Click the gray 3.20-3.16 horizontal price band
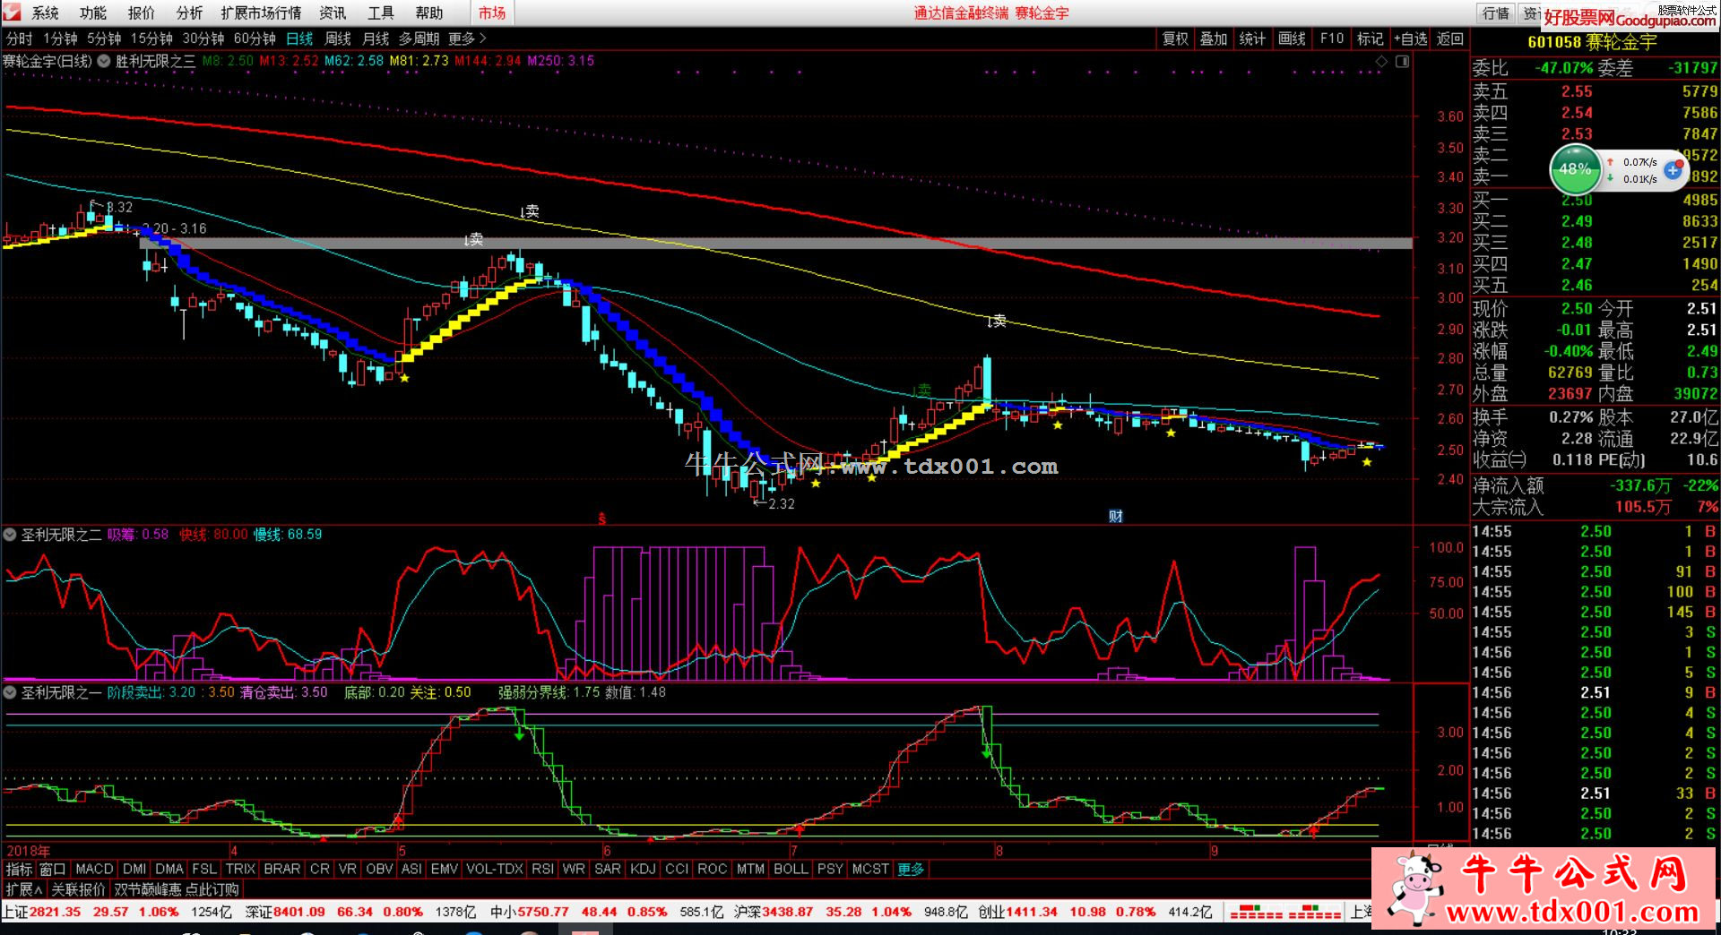The height and width of the screenshot is (935, 1721). [775, 243]
